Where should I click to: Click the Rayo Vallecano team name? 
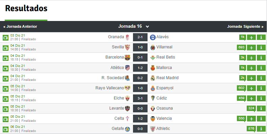coord(110,88)
